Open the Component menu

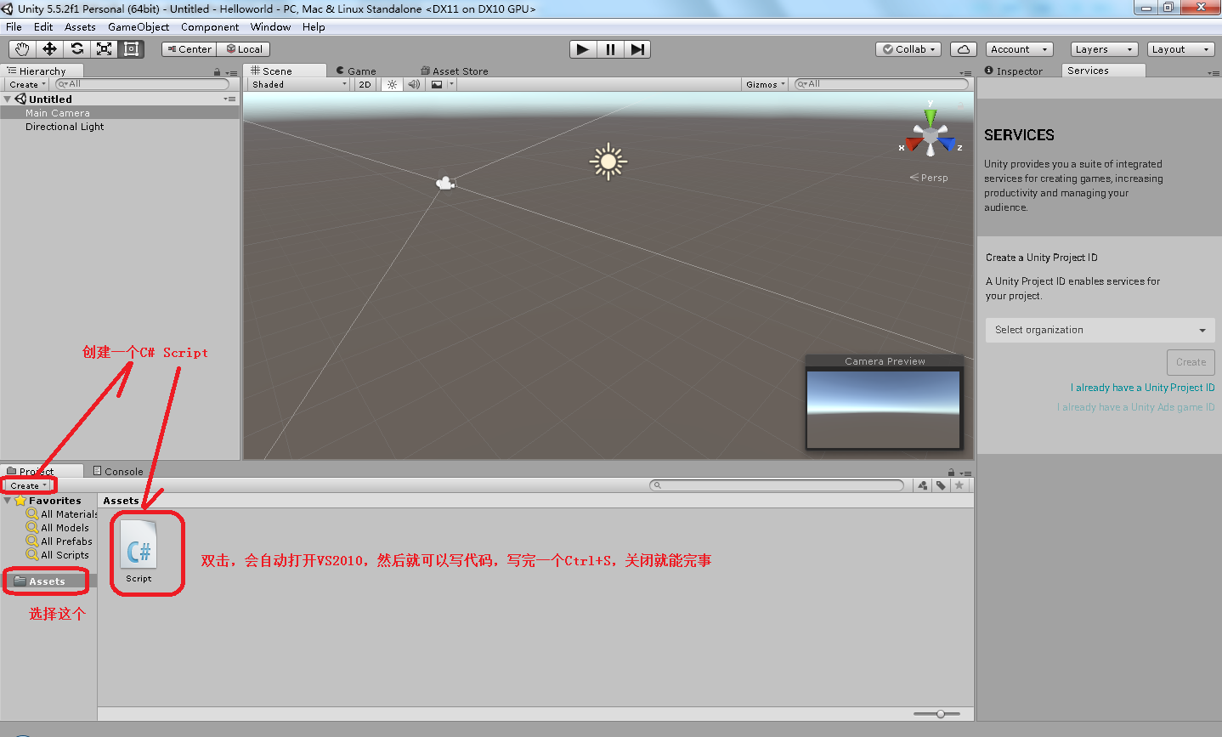(x=210, y=27)
